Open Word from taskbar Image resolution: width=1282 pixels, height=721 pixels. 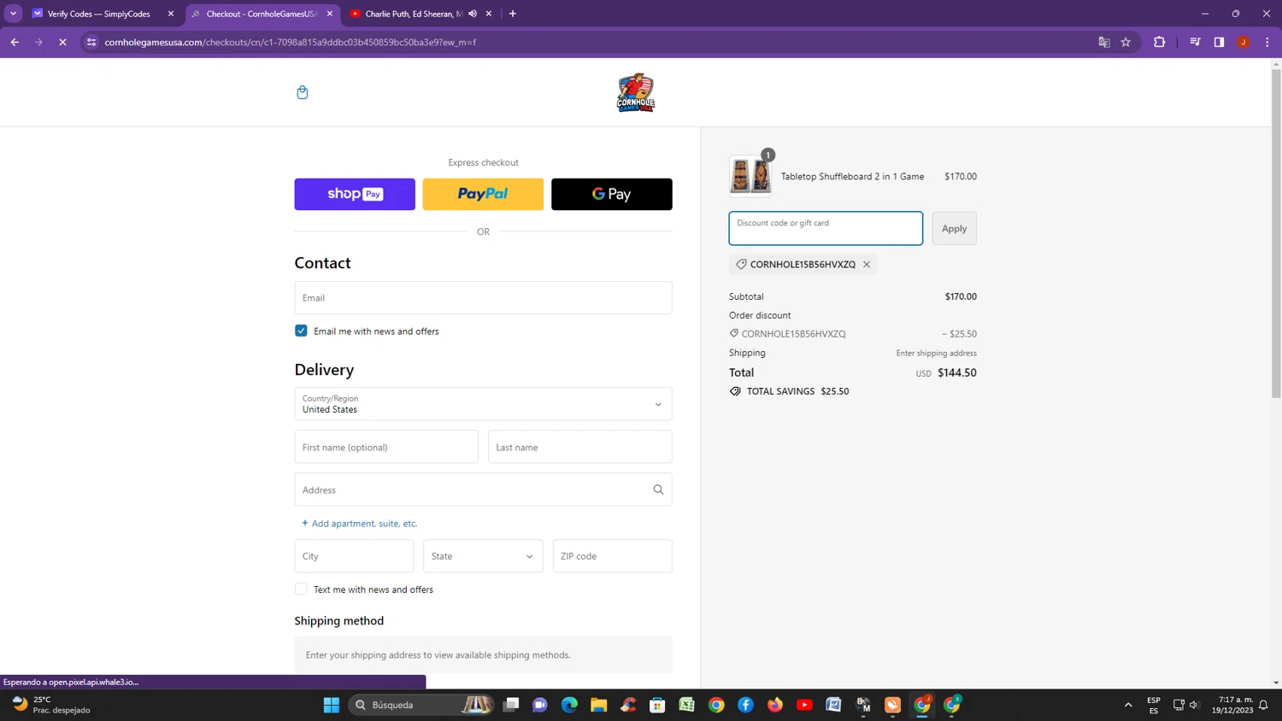click(834, 705)
